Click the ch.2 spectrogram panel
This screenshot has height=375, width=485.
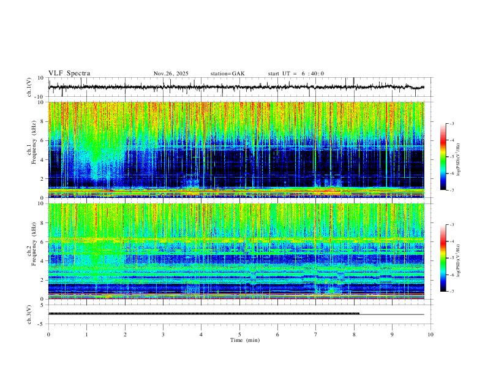(236, 251)
